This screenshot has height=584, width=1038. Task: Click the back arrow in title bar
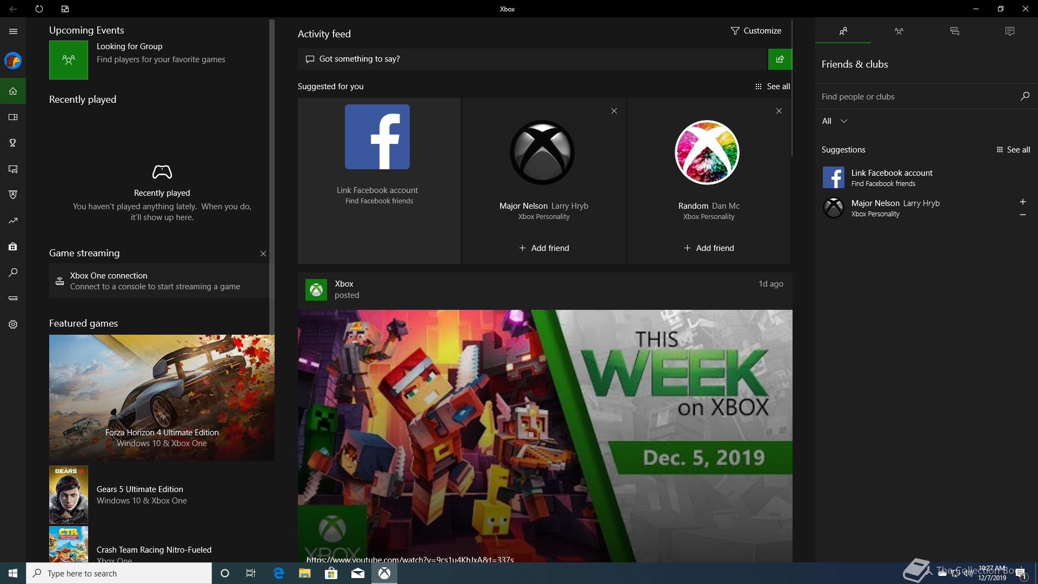click(13, 9)
